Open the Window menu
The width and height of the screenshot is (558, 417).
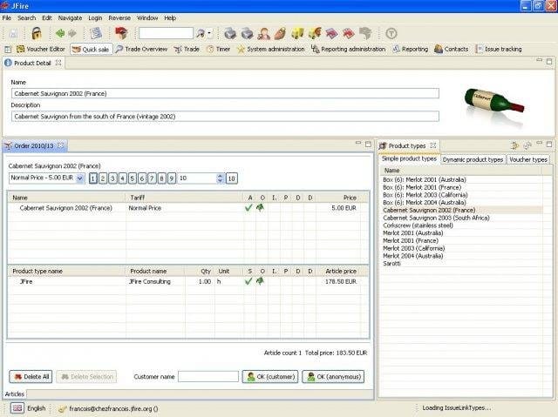pos(147,17)
